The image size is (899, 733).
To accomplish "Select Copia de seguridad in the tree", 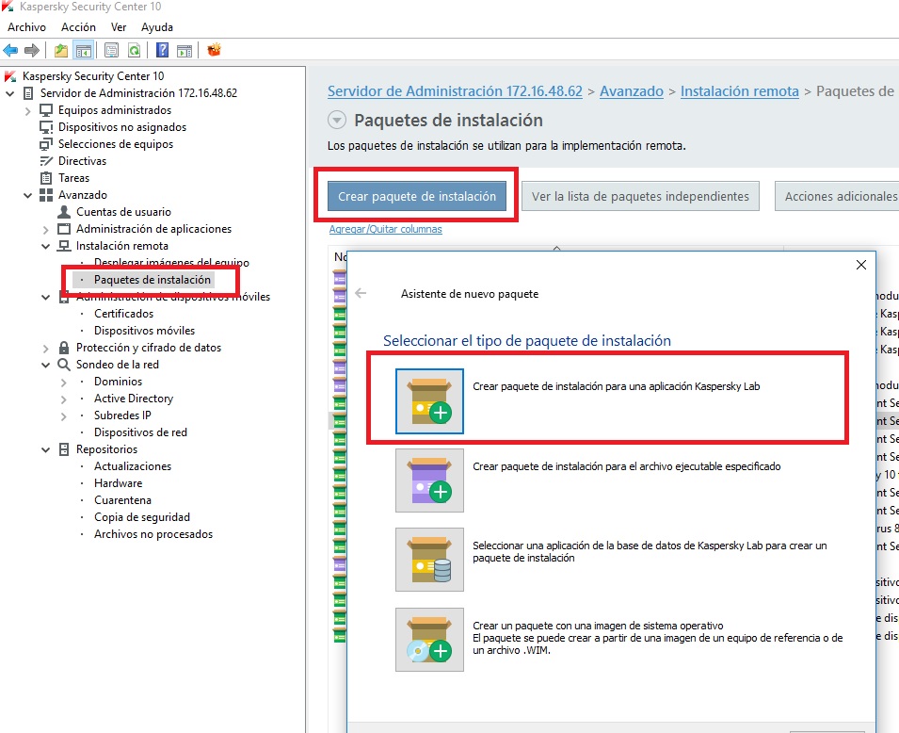I will click(142, 517).
